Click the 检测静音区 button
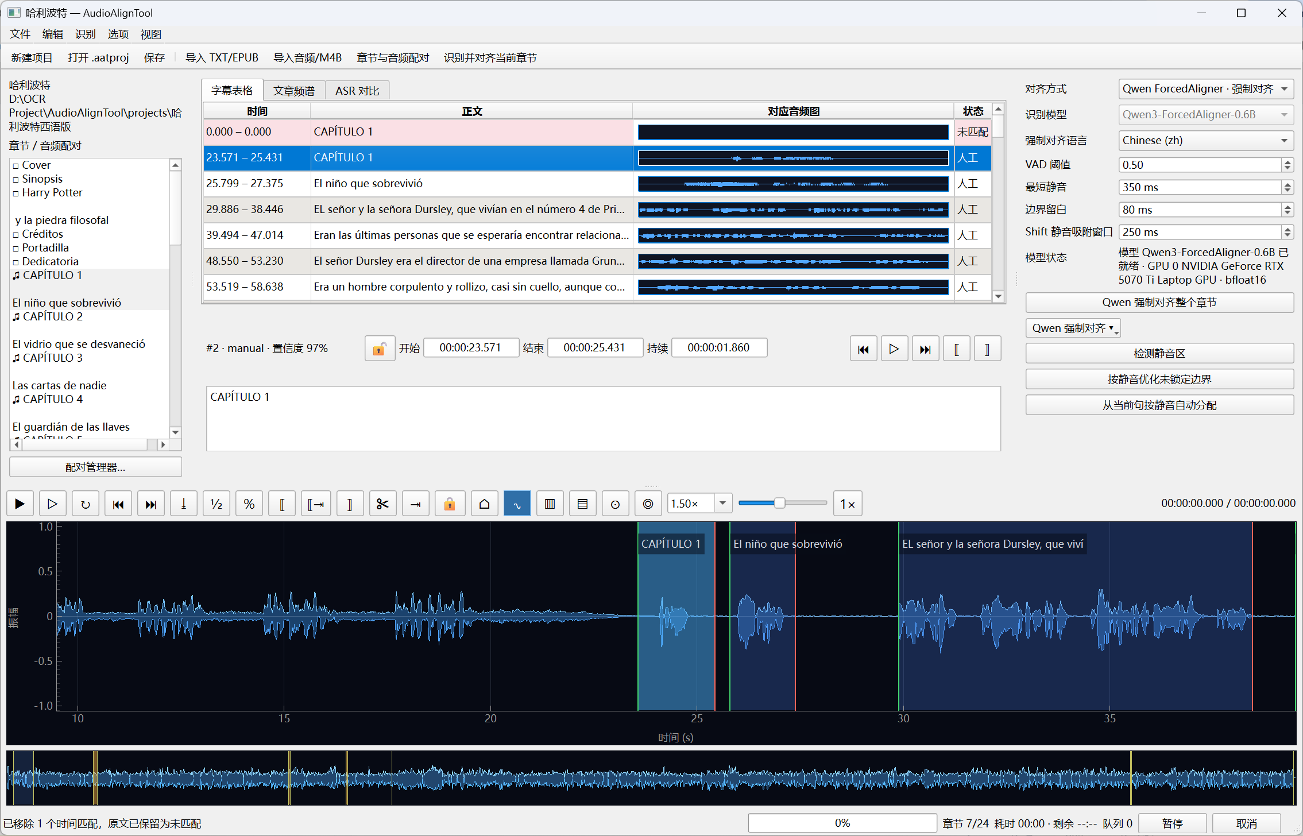1303x836 pixels. tap(1159, 354)
